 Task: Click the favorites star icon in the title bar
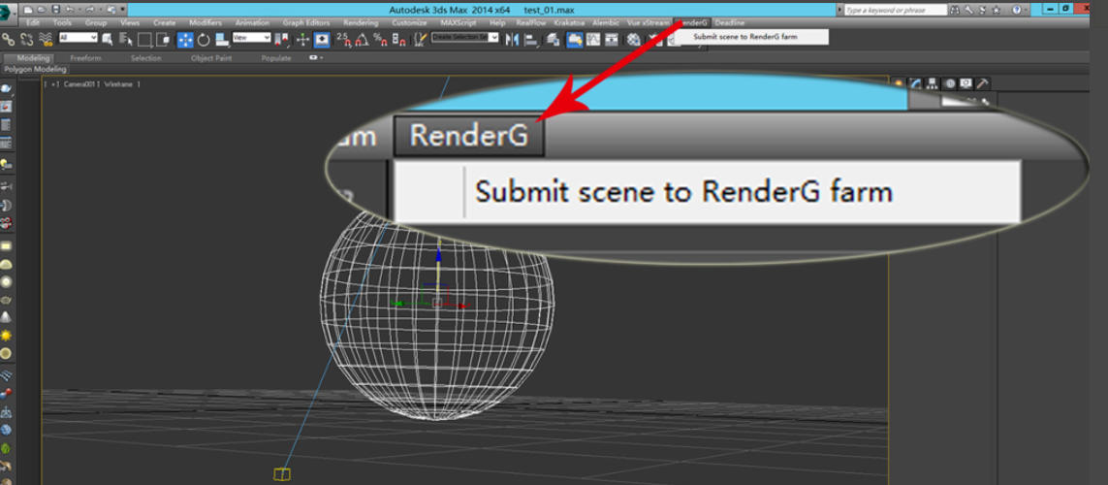click(x=997, y=10)
